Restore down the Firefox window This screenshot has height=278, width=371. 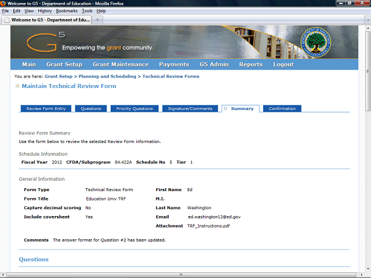[350, 3]
